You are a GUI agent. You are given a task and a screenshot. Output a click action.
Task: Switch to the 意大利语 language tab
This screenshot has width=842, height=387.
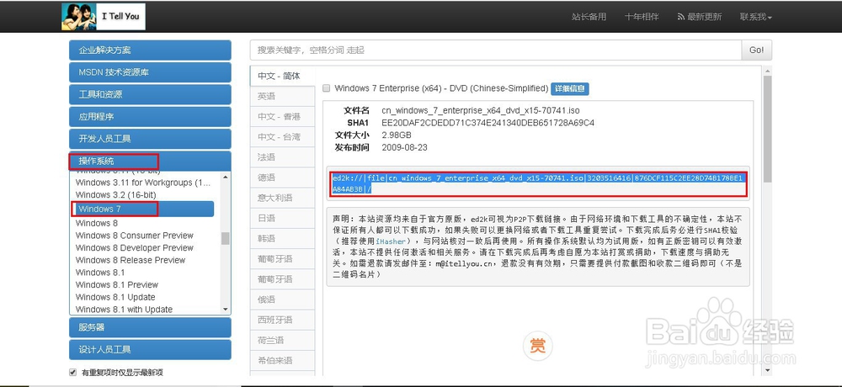click(282, 198)
